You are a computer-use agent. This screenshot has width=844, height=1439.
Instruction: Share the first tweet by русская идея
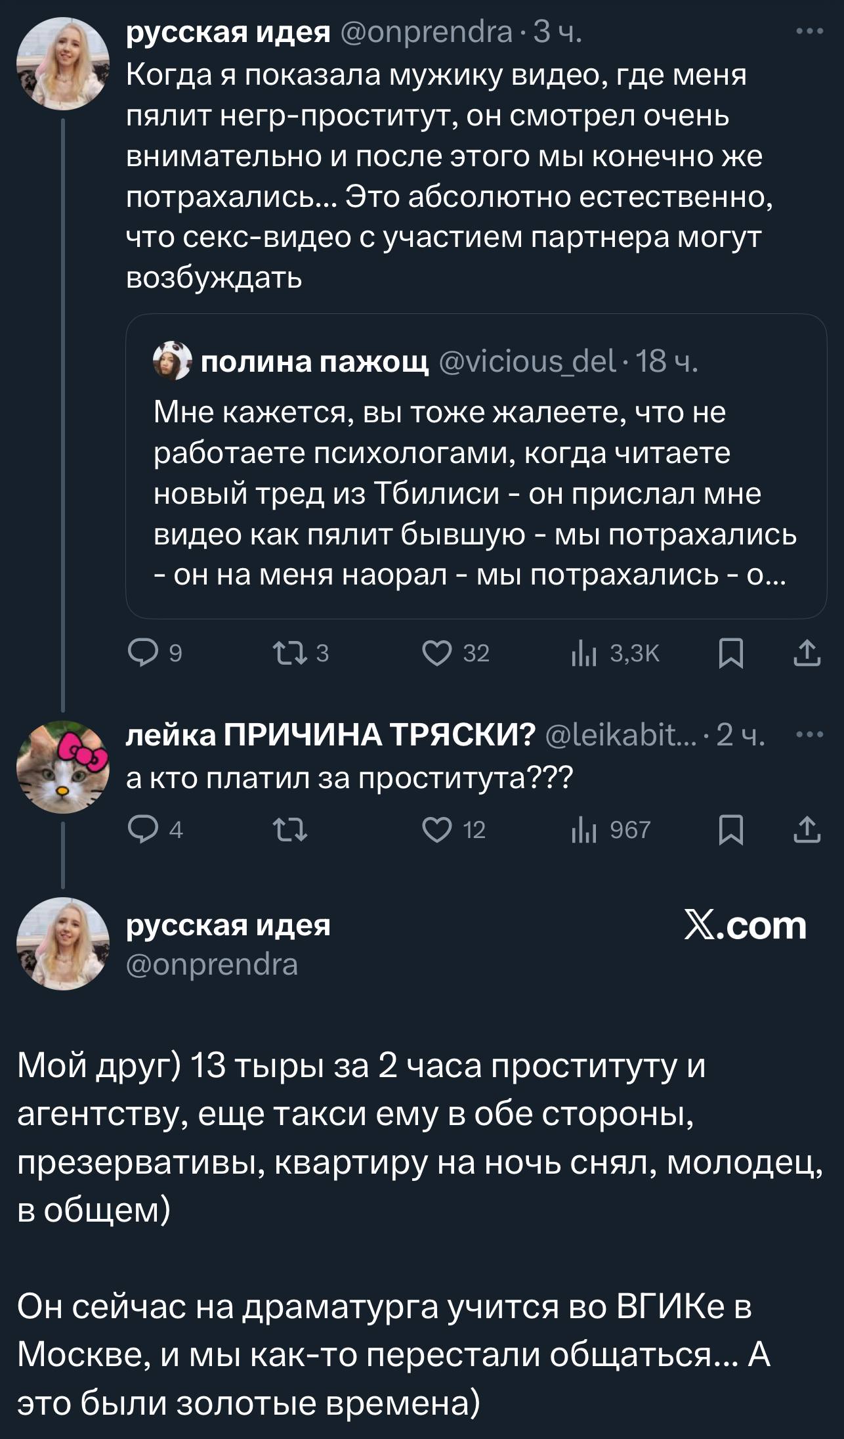tap(807, 653)
